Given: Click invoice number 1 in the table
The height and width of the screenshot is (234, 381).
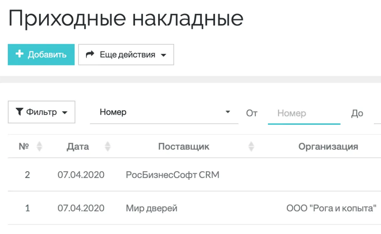Looking at the screenshot, I should (27, 208).
